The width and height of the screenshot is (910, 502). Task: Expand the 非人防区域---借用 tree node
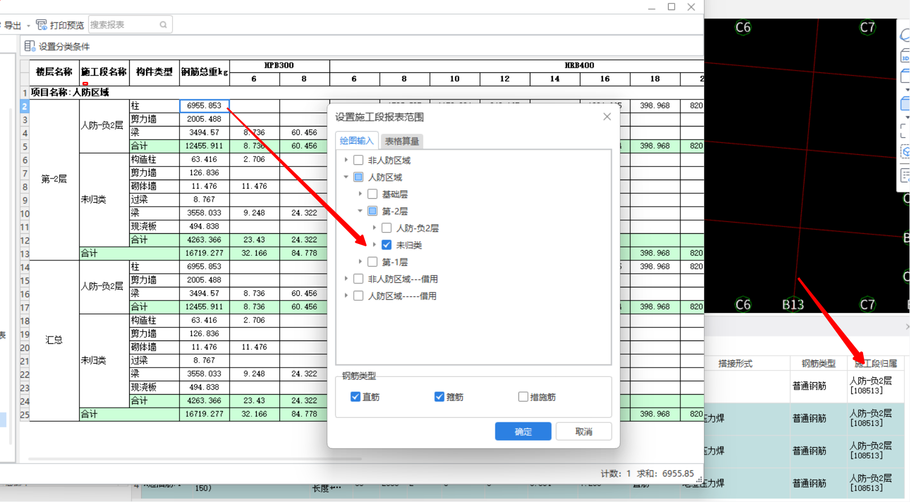point(346,279)
